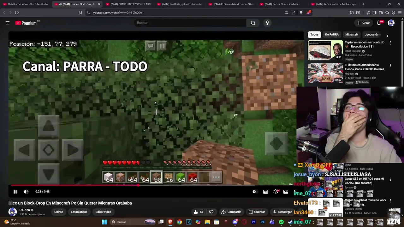Toggle the browser sidebar panel icon
The width and height of the screenshot is (404, 227).
(x=374, y=13)
